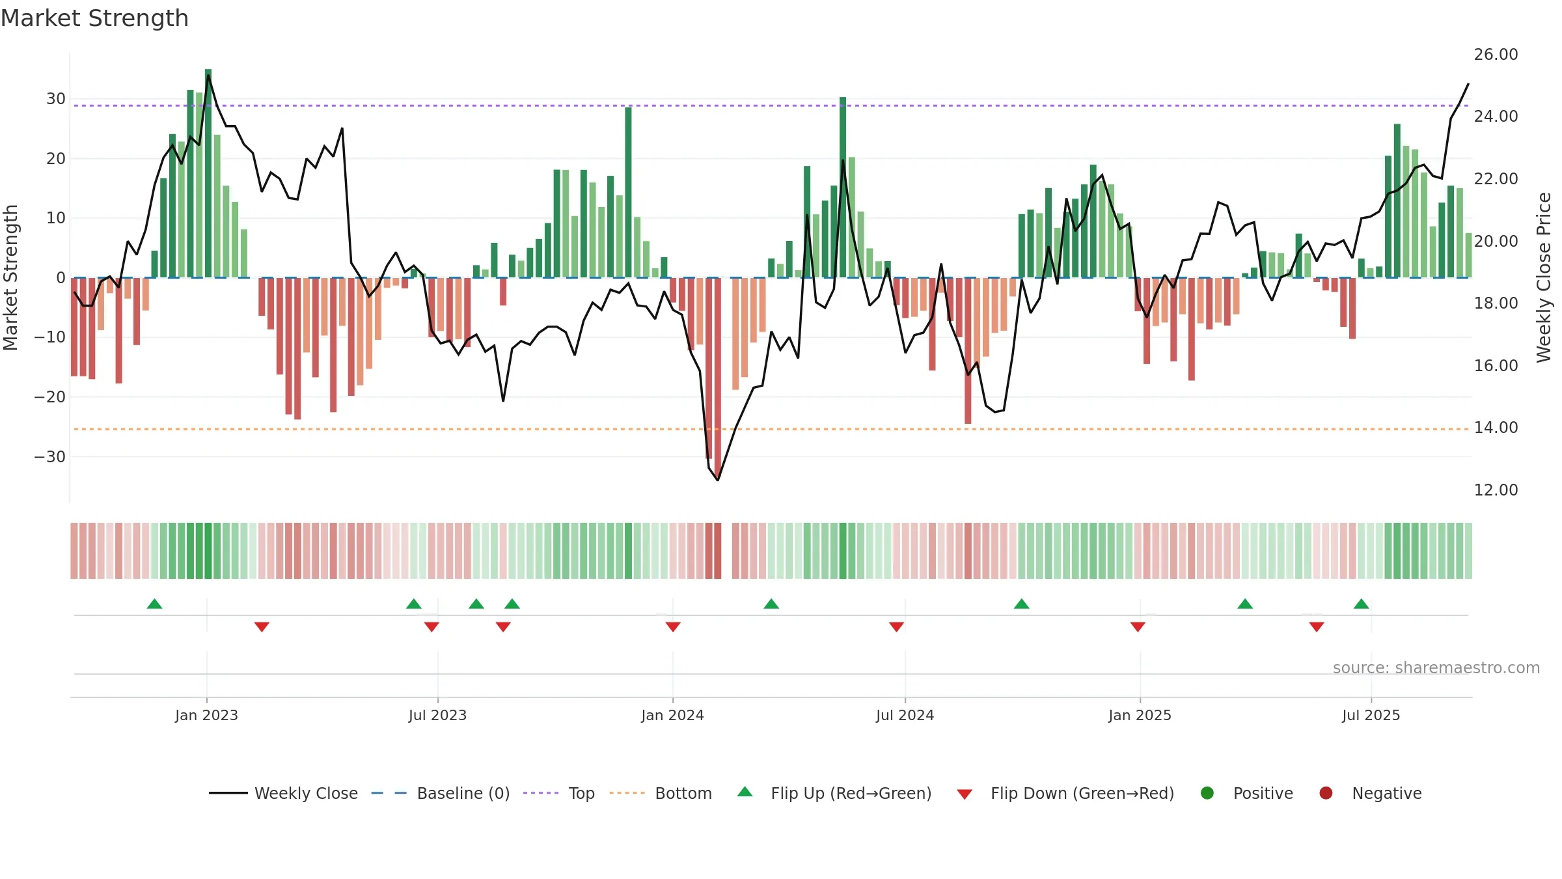Select the earliest green Flip Up marker in 2022
This screenshot has width=1562, height=879.
154,604
